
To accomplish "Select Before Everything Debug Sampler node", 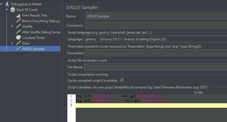I will [x=41, y=21].
